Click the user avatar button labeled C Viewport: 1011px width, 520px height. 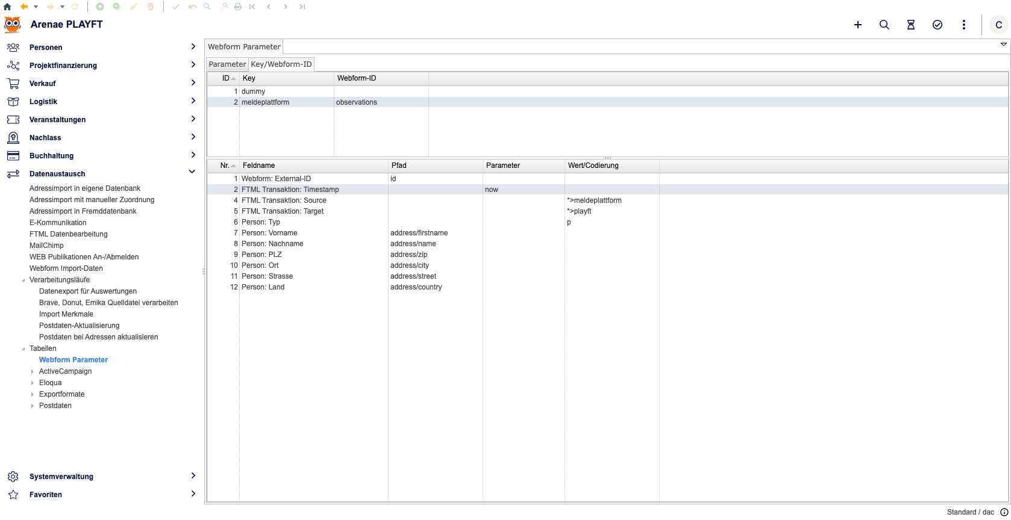click(998, 25)
